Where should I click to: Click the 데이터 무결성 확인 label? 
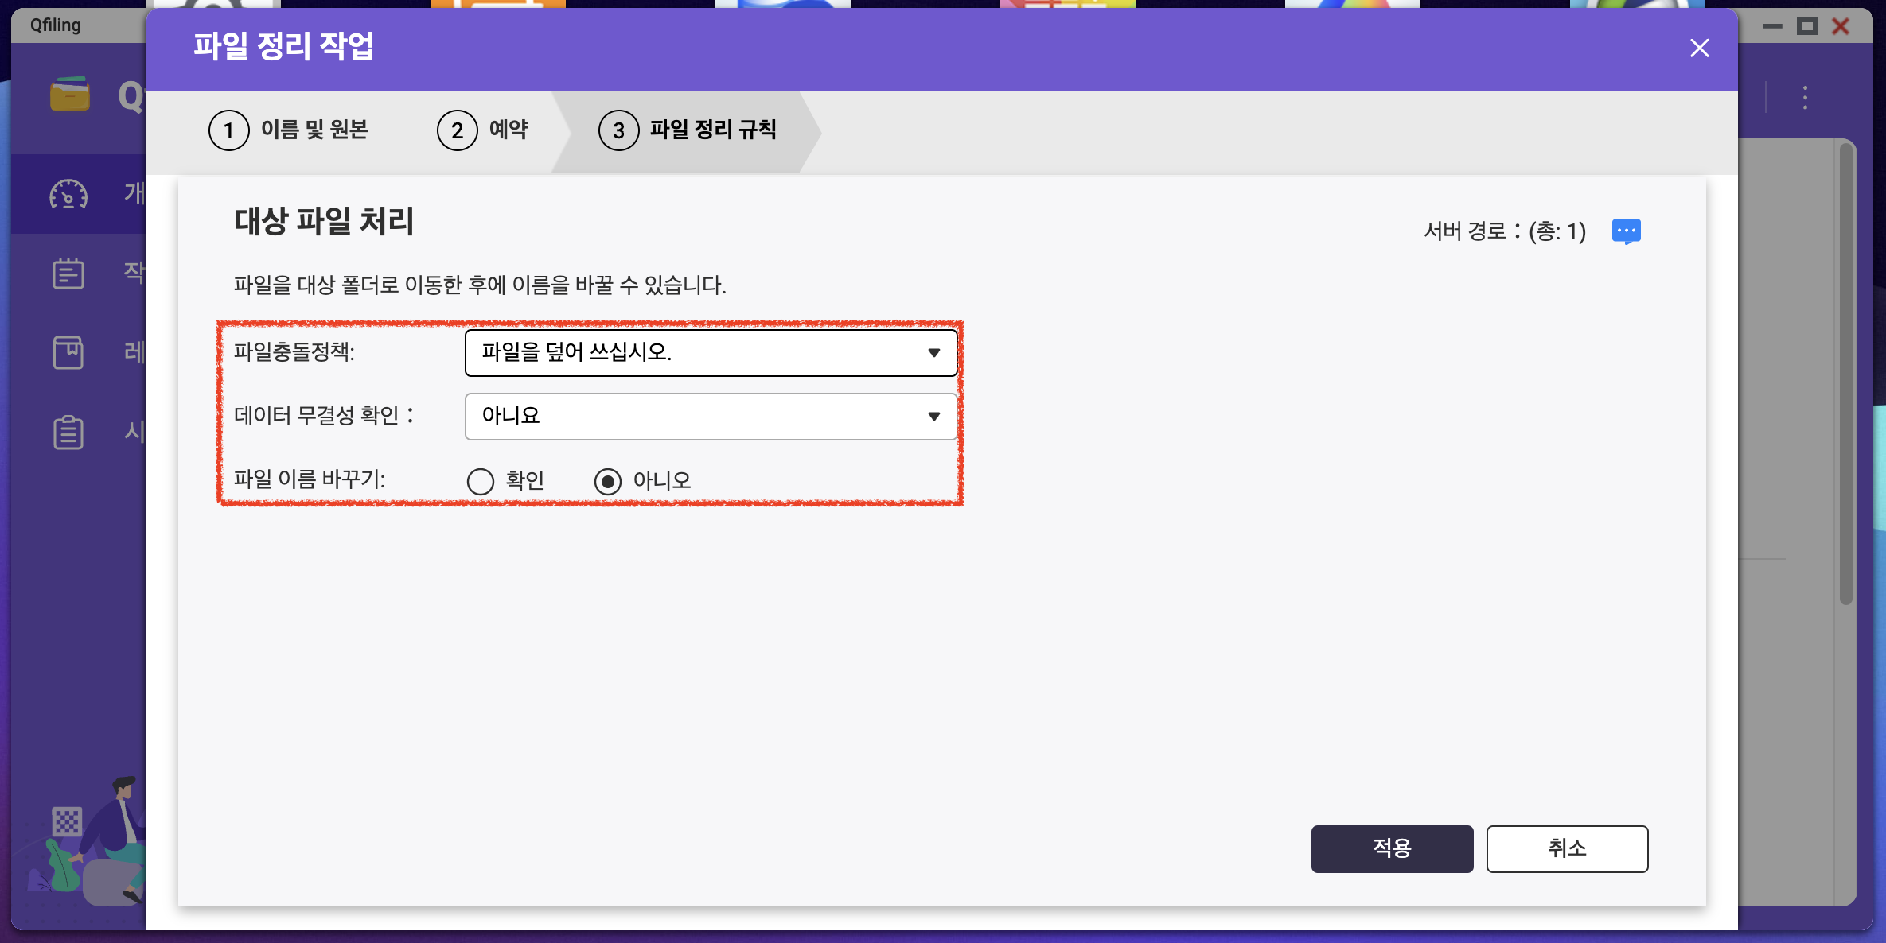(324, 415)
